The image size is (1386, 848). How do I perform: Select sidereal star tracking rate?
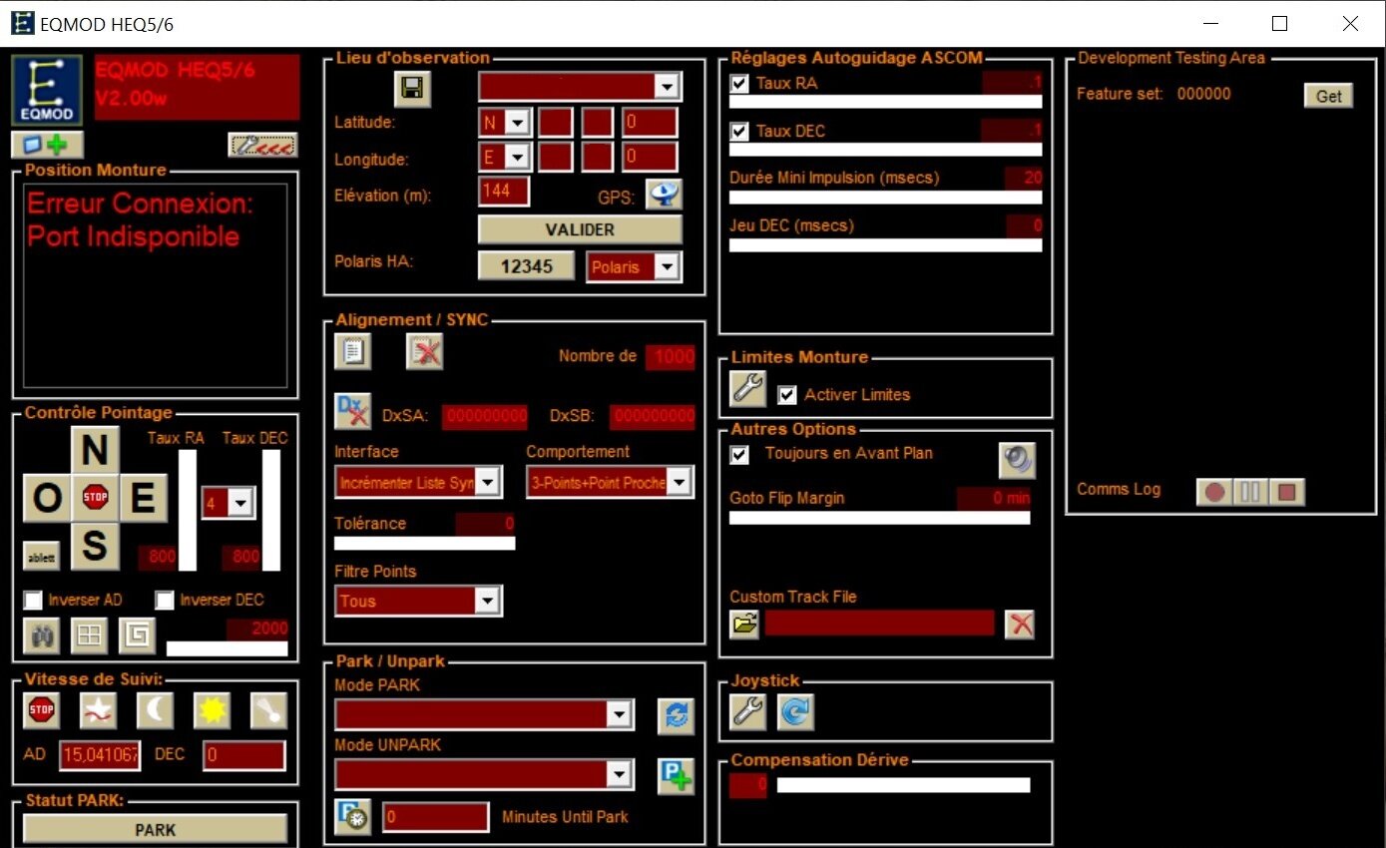(99, 710)
